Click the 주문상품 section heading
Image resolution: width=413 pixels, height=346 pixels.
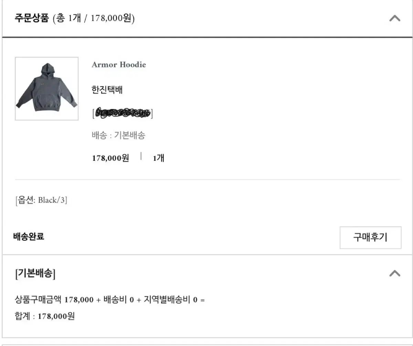pyautogui.click(x=32, y=18)
